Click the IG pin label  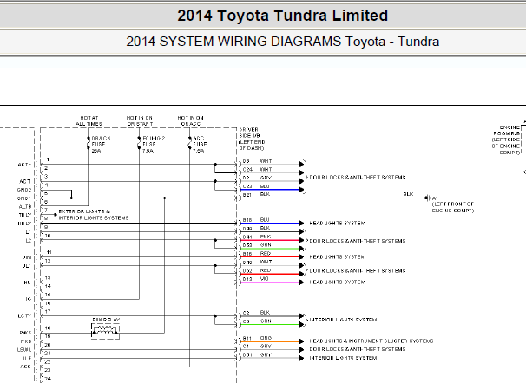click(29, 299)
